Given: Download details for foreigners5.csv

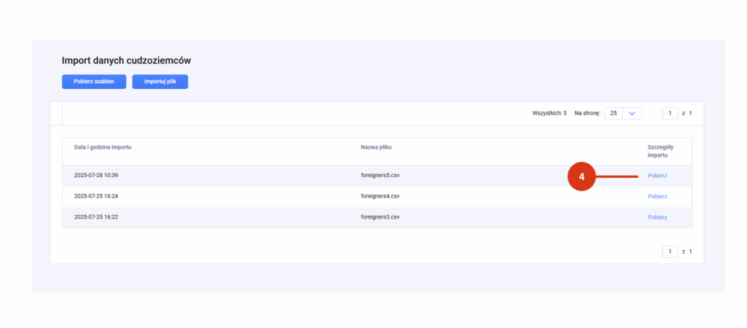Looking at the screenshot, I should (657, 176).
